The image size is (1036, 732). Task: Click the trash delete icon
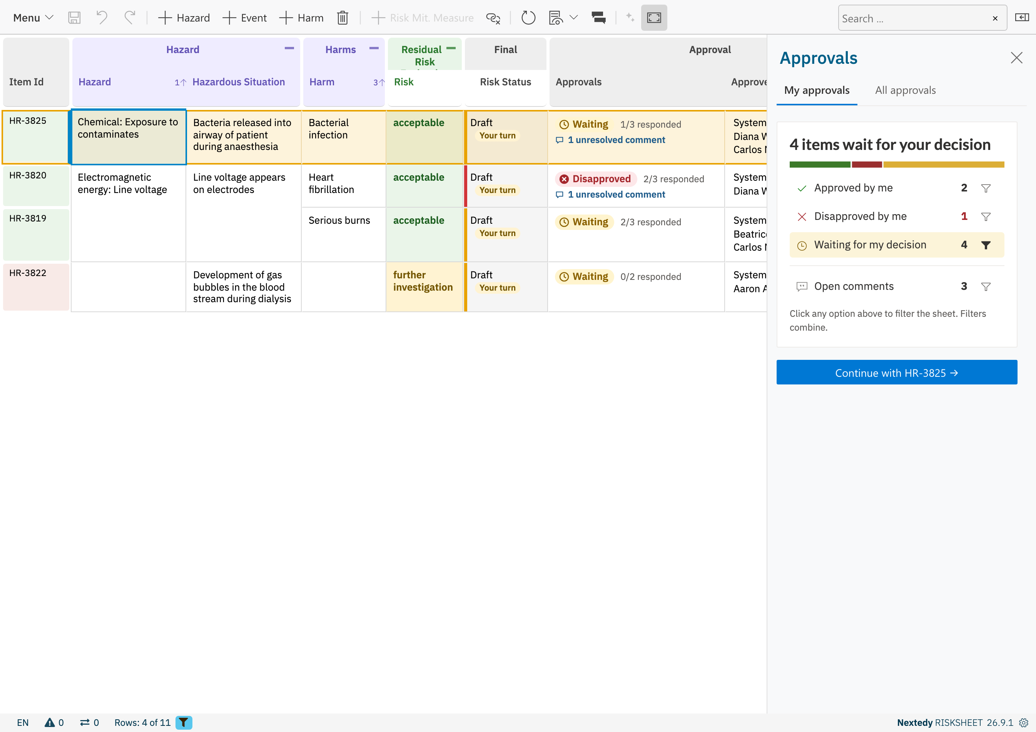click(343, 18)
